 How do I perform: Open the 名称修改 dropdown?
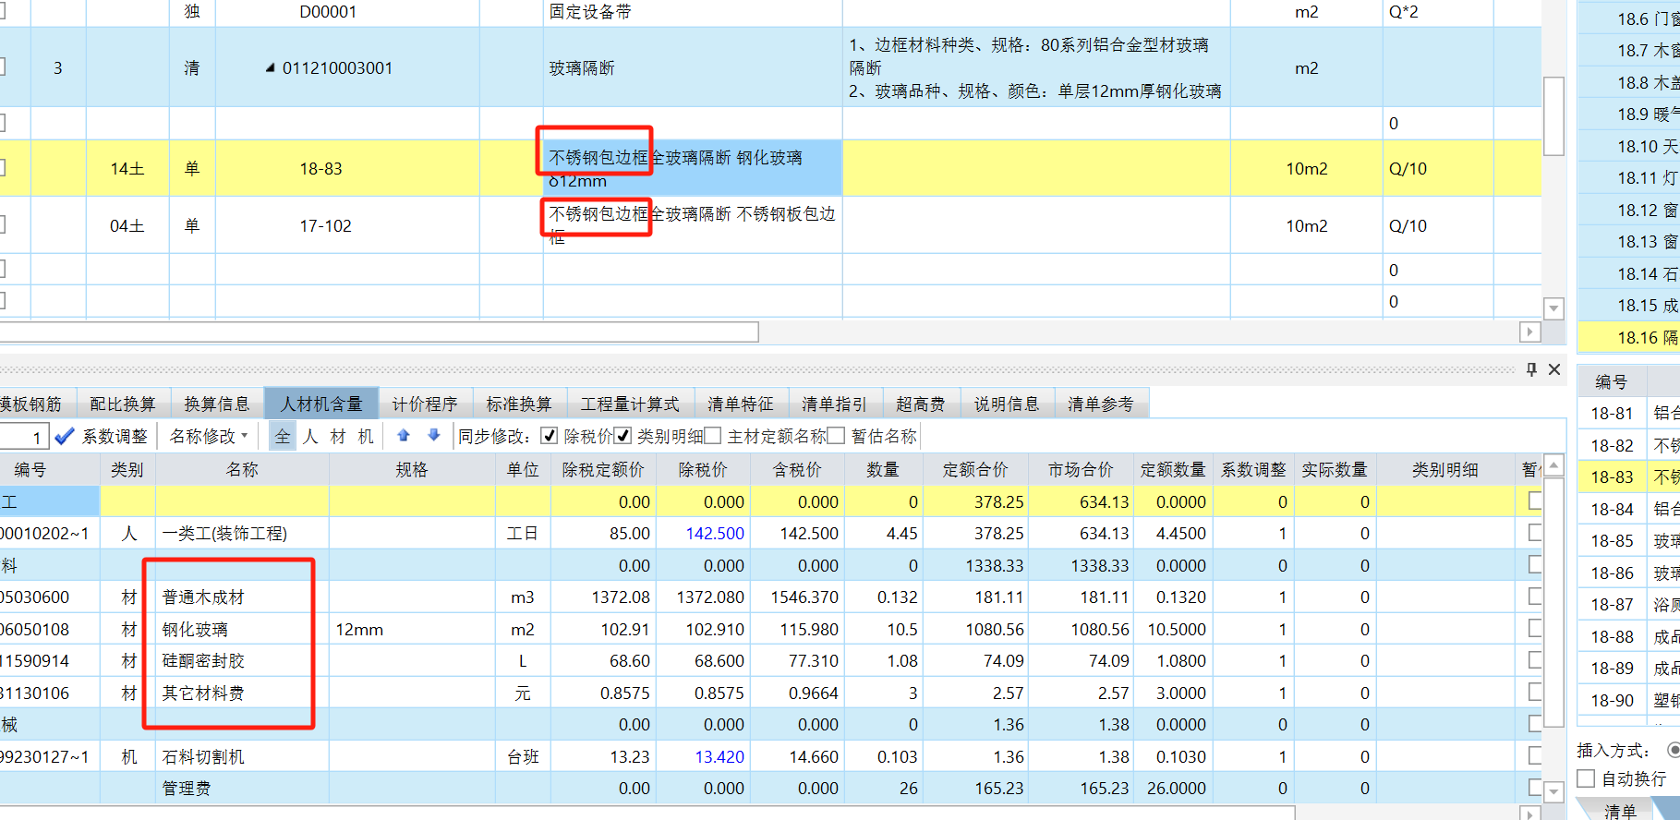(209, 436)
